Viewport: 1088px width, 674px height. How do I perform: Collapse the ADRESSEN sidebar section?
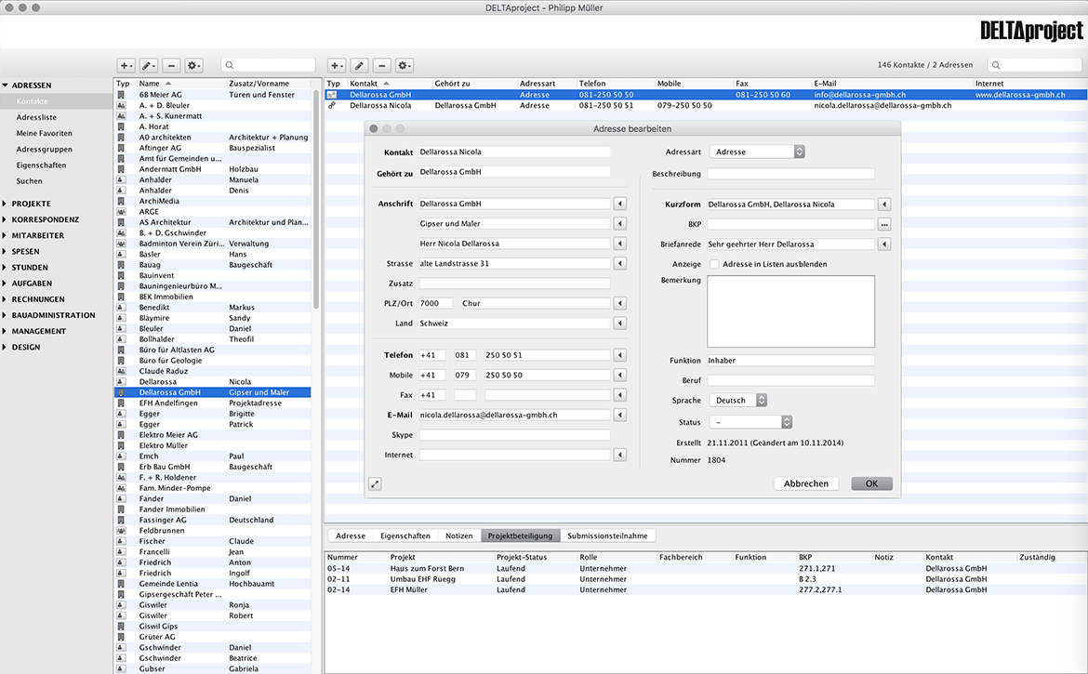tap(5, 86)
